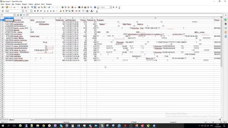Click the СТАНД selection mode status field

click(x=134, y=122)
